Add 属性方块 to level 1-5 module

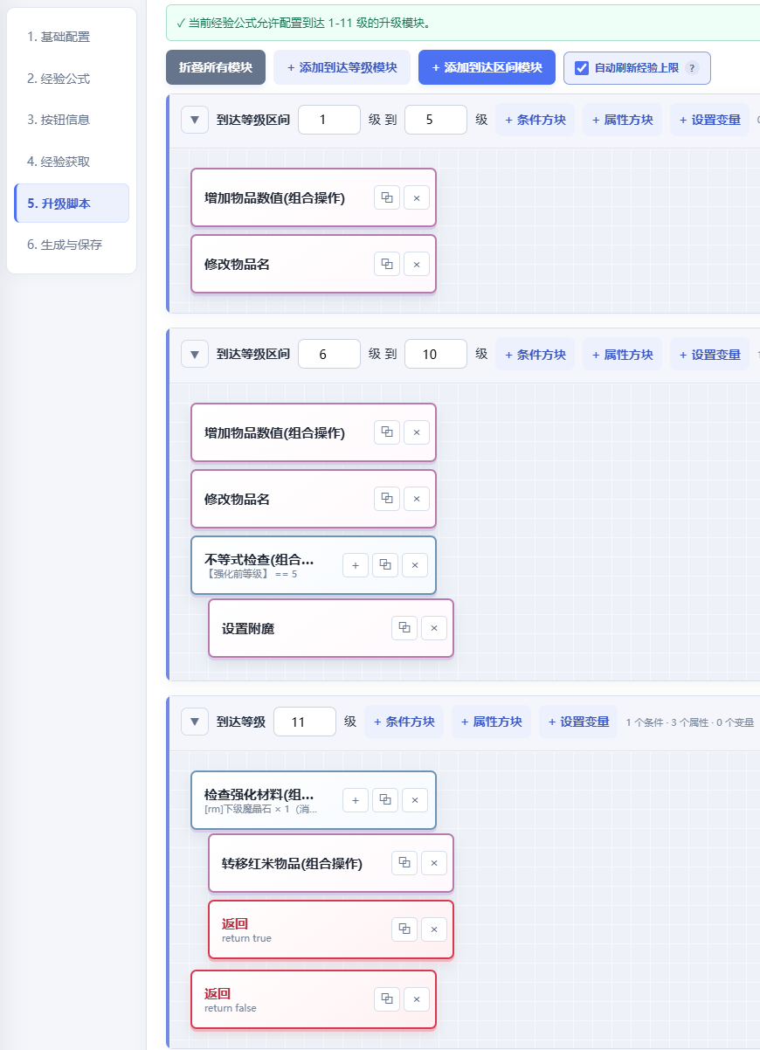coord(623,120)
